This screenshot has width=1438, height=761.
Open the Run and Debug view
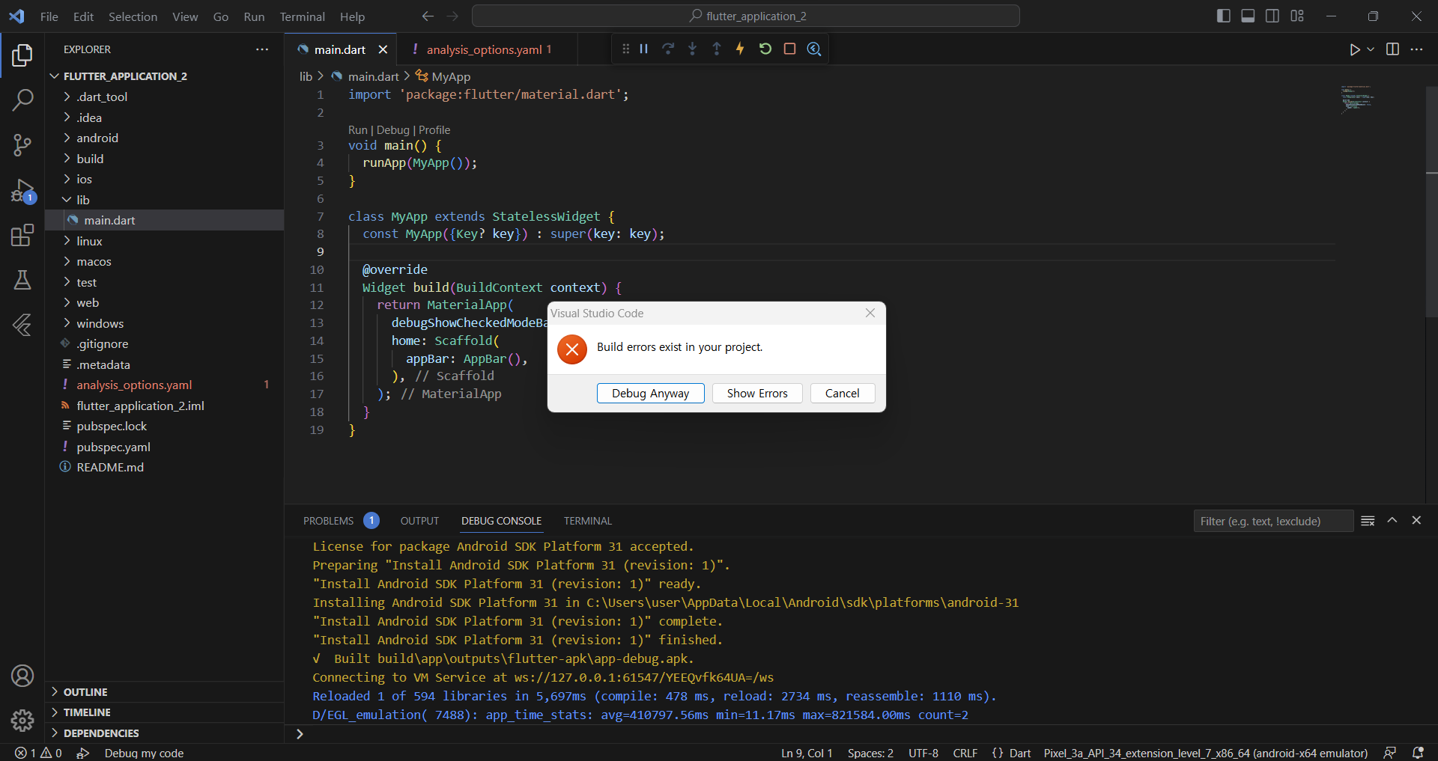[x=22, y=191]
